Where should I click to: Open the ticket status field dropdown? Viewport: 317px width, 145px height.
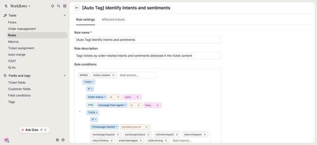coord(97,97)
